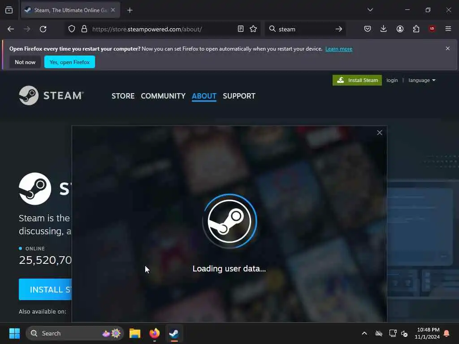Focus the browser search box with steam
The width and height of the screenshot is (459, 344).
304,29
